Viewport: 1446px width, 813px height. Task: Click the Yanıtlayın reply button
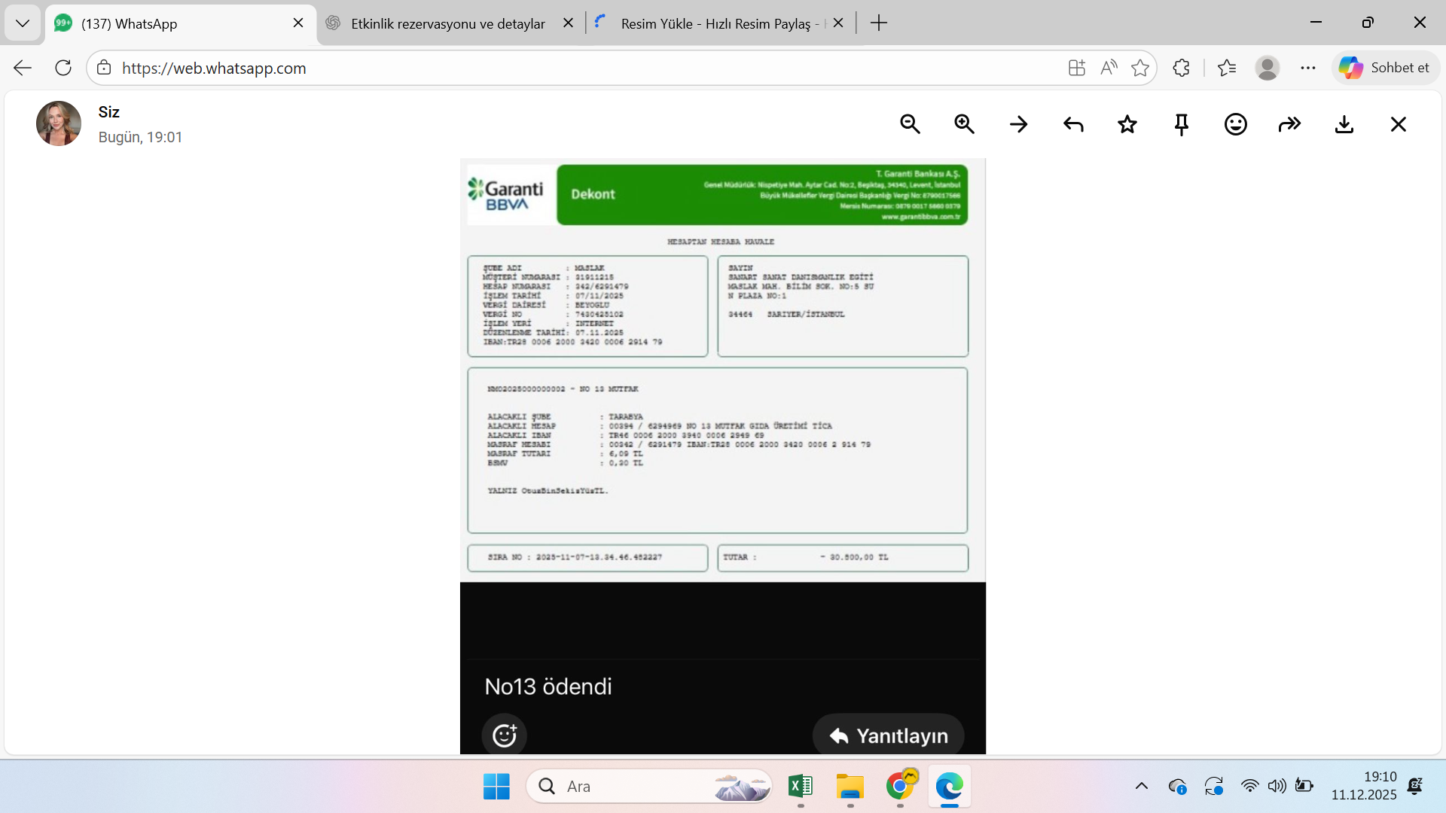pos(889,735)
